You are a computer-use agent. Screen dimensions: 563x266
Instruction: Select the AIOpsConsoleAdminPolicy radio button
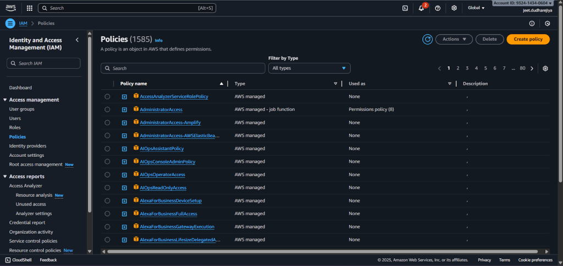(x=107, y=161)
